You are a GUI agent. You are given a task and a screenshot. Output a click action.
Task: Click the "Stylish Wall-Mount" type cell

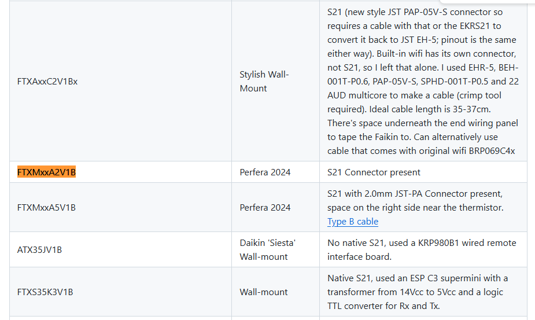(264, 82)
